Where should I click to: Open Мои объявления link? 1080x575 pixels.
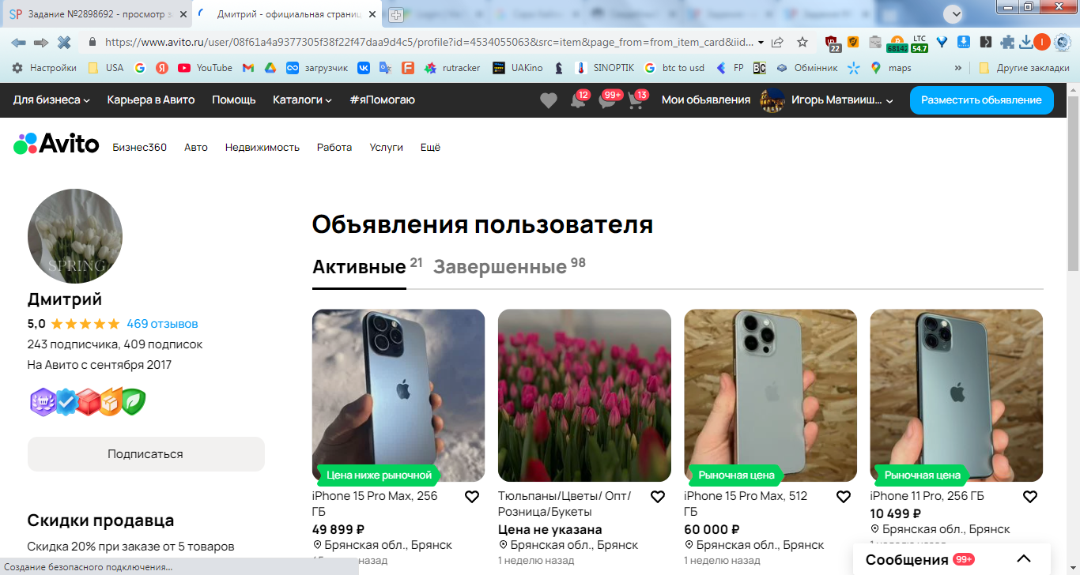706,100
